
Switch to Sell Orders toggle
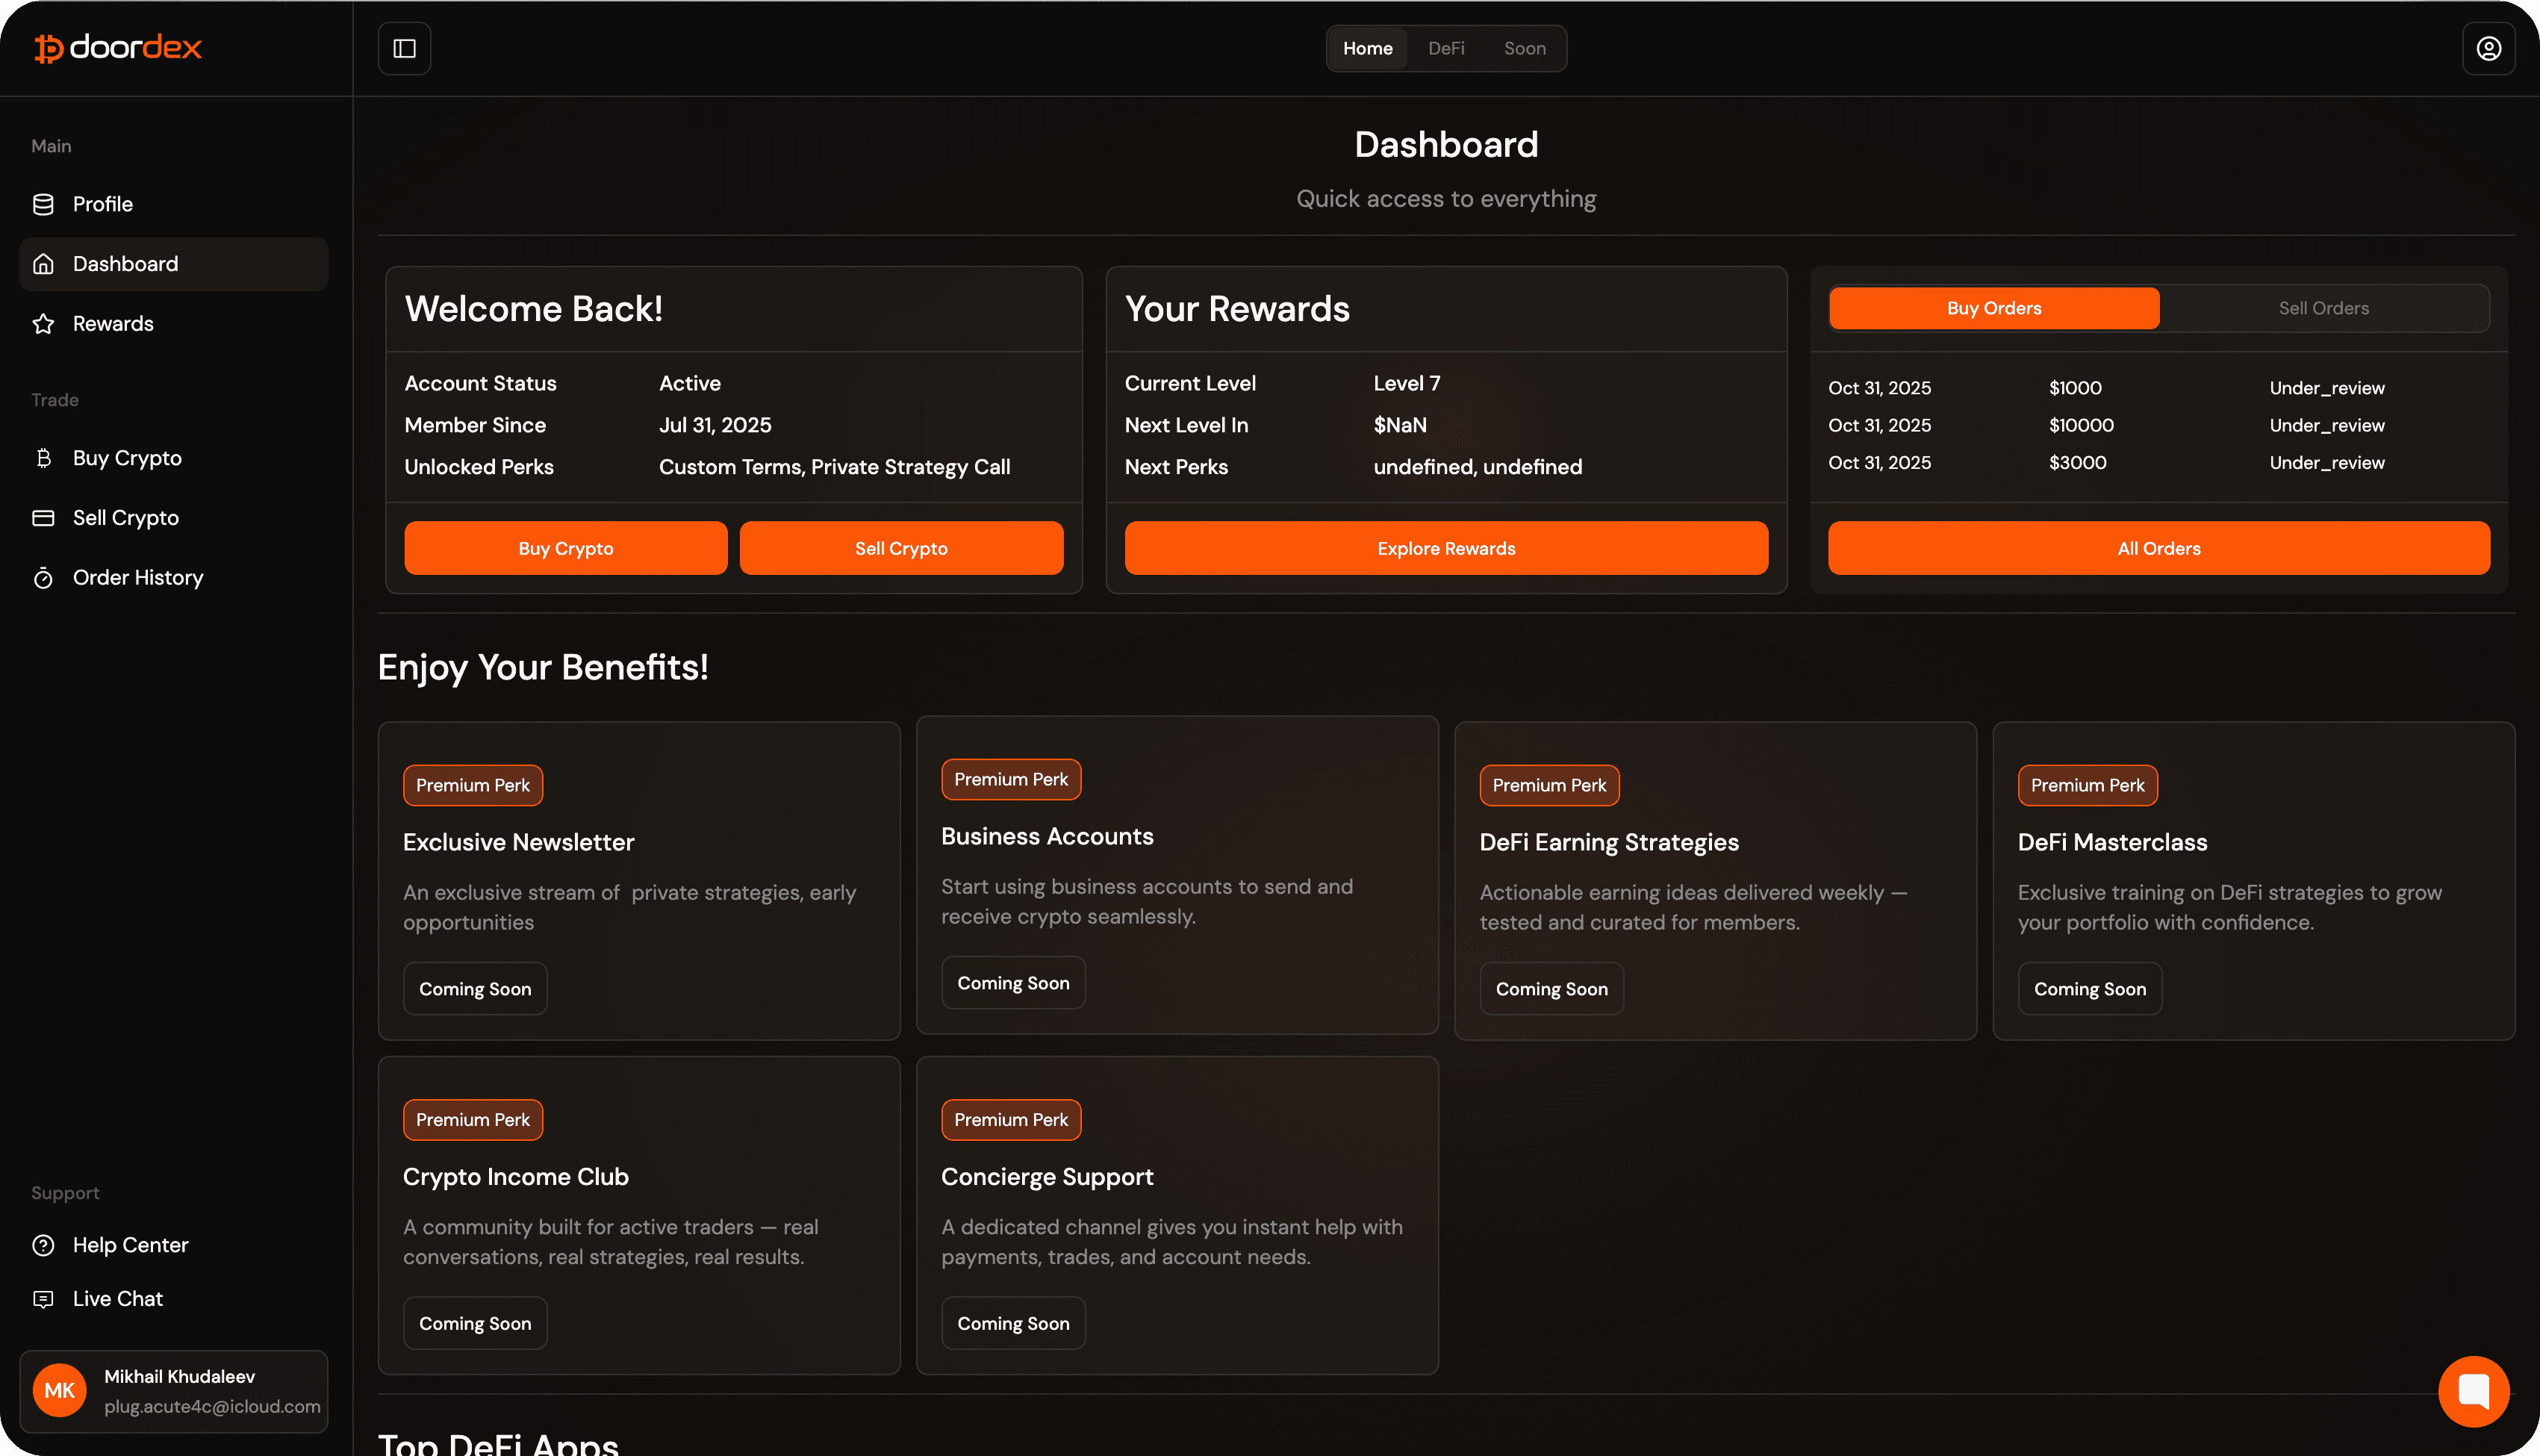tap(2323, 308)
